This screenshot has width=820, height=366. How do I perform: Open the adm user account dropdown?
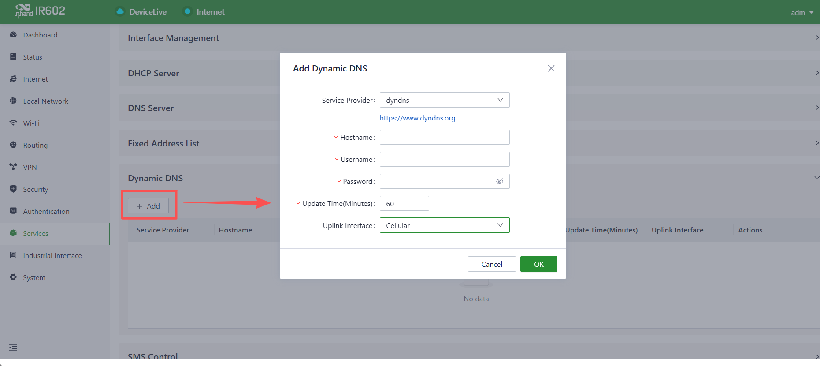pyautogui.click(x=802, y=12)
